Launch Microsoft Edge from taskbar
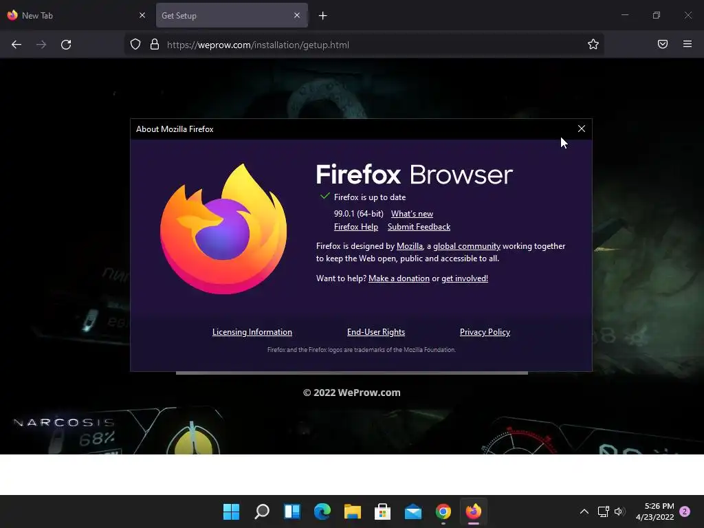704x528 pixels. click(322, 511)
